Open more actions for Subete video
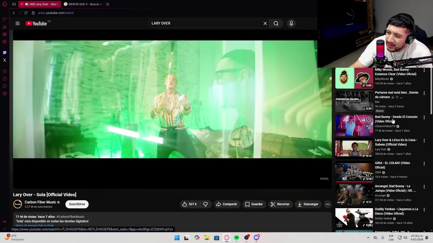433x243 pixels. 424,141
